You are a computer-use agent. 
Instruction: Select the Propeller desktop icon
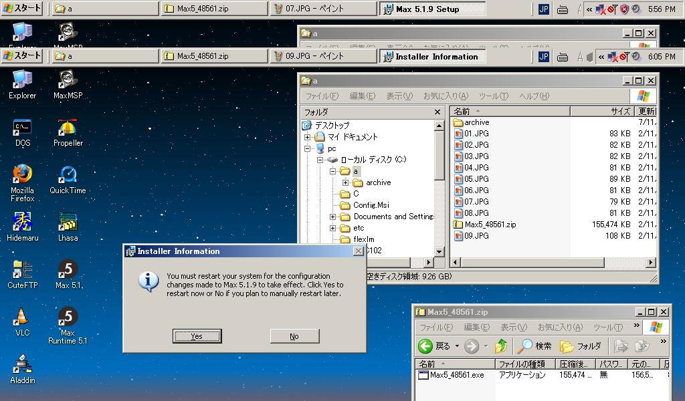coord(68,128)
